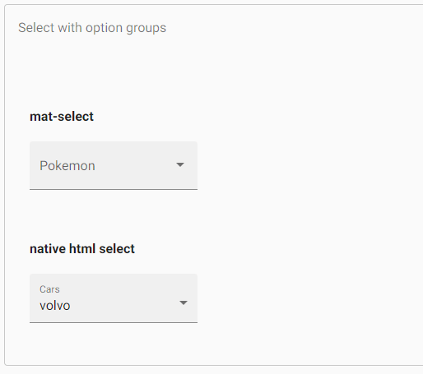Click the underline below the Cars field
The image size is (423, 374).
pyautogui.click(x=114, y=322)
